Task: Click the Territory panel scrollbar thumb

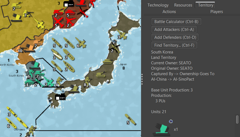Action: pyautogui.click(x=237, y=119)
